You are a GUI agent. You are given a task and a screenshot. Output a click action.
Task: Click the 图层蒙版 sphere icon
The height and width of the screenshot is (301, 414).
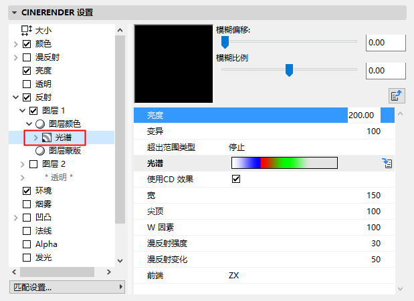(40, 151)
